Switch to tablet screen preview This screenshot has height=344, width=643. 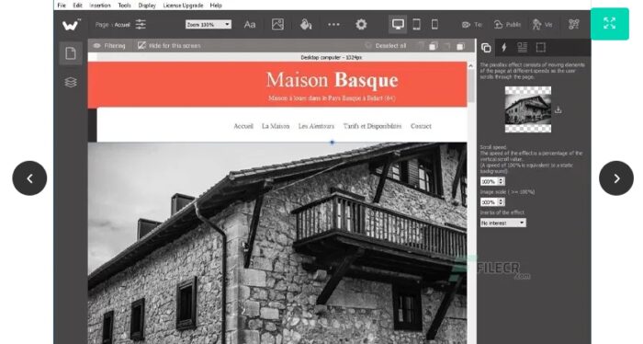pyautogui.click(x=416, y=25)
